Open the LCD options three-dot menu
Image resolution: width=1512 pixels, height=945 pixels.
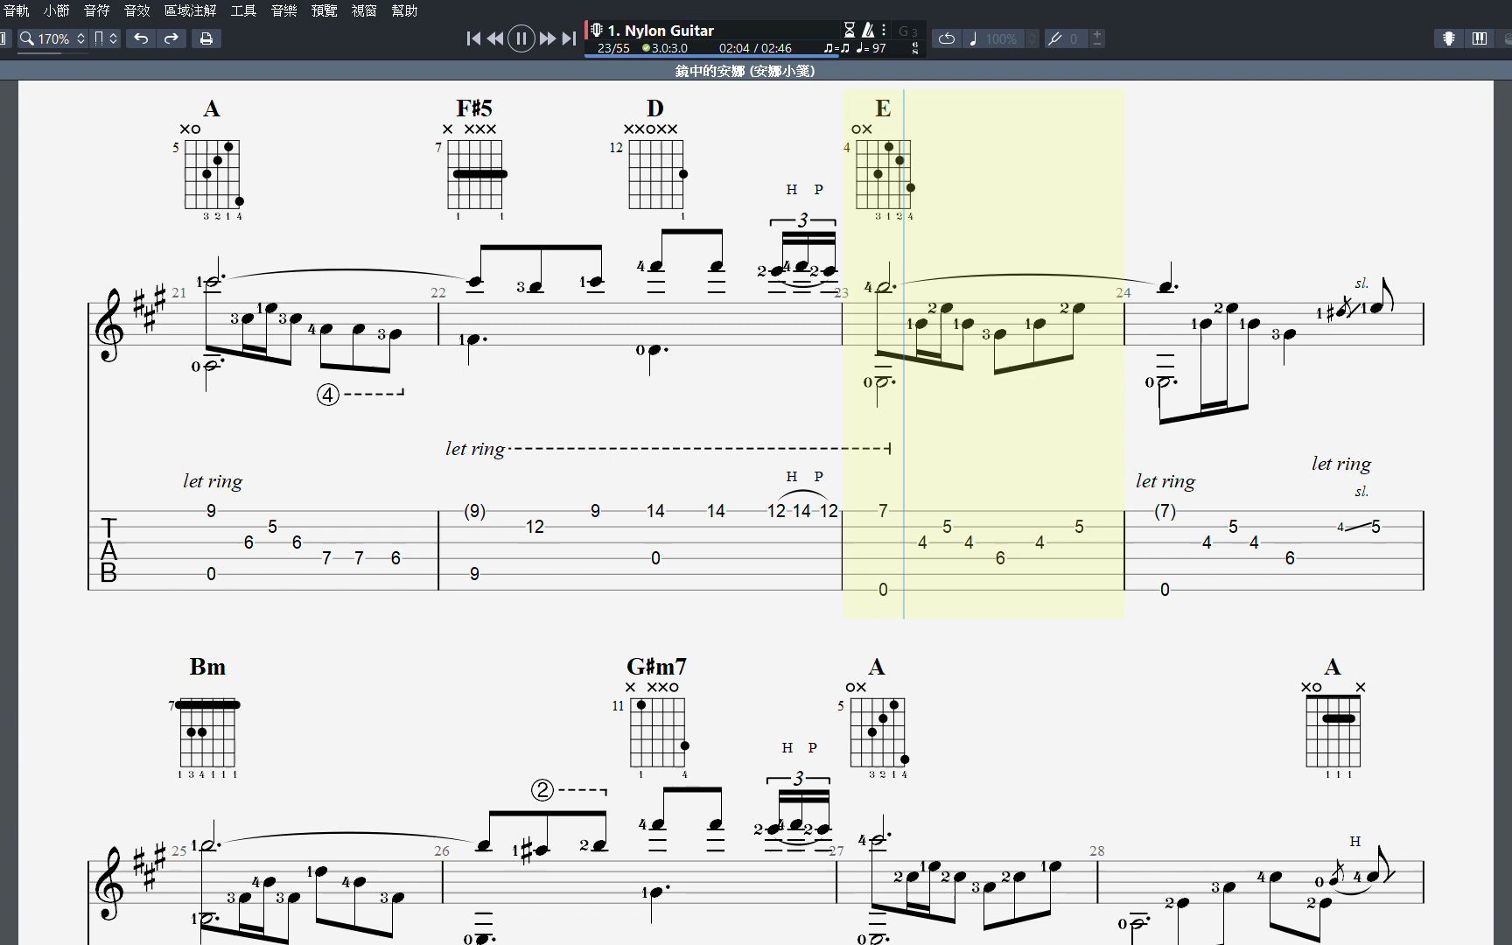pos(884,31)
